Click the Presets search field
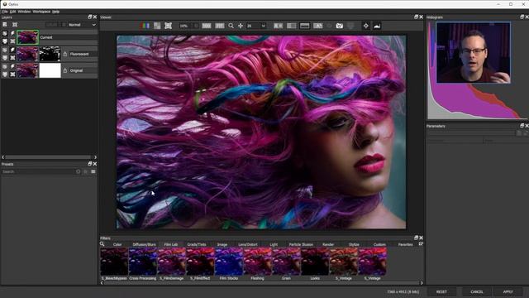The height and width of the screenshot is (298, 529). (38, 171)
